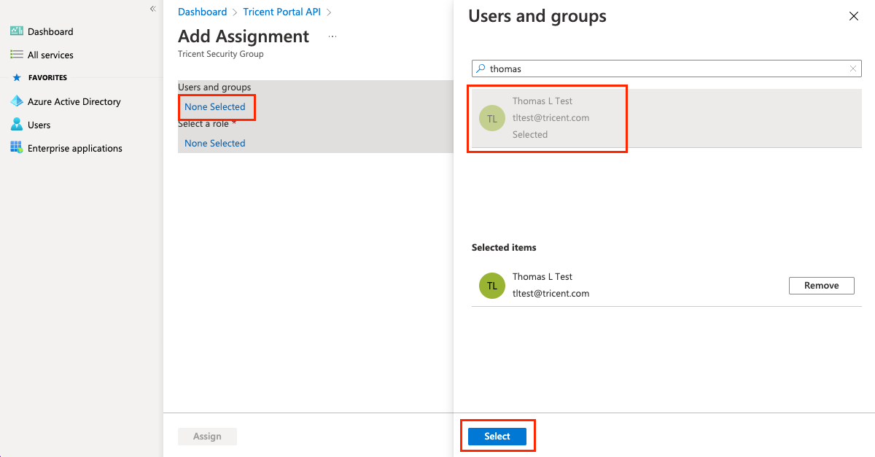Open Azure Active Directory in the sidebar
The image size is (875, 457).
(x=74, y=101)
